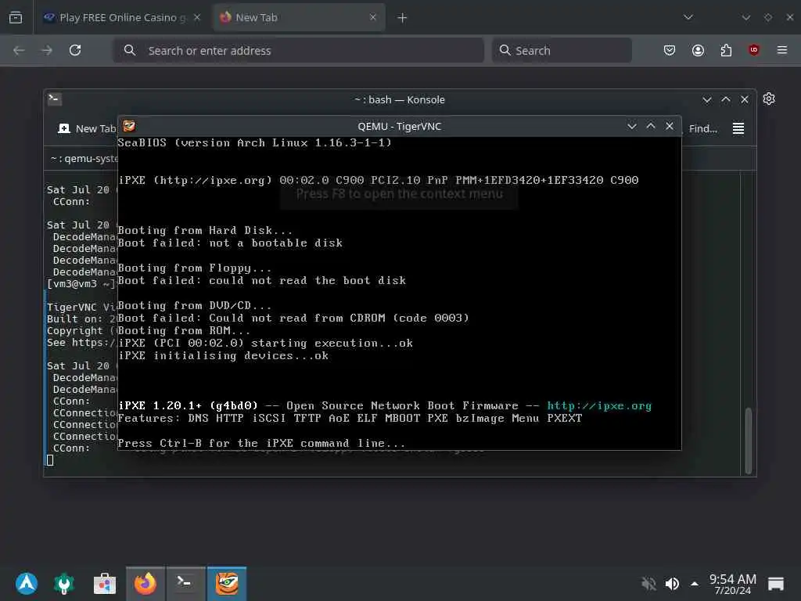Maximize the Konsole window
Viewport: 801px width, 601px height.
tap(726, 99)
